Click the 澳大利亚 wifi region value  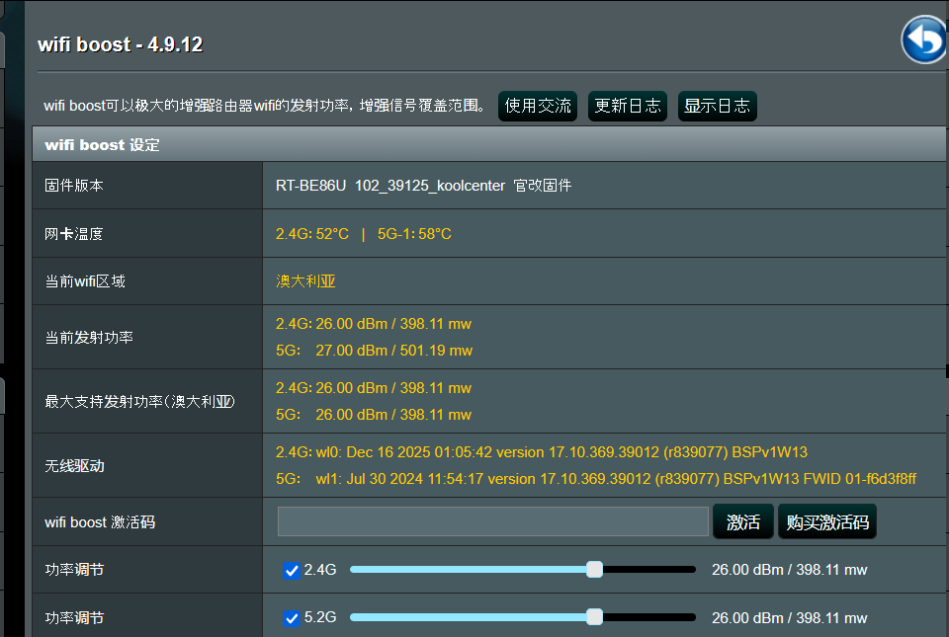click(x=305, y=281)
